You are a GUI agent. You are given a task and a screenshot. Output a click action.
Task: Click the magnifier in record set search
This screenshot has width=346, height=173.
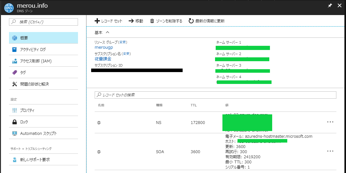[99, 95]
